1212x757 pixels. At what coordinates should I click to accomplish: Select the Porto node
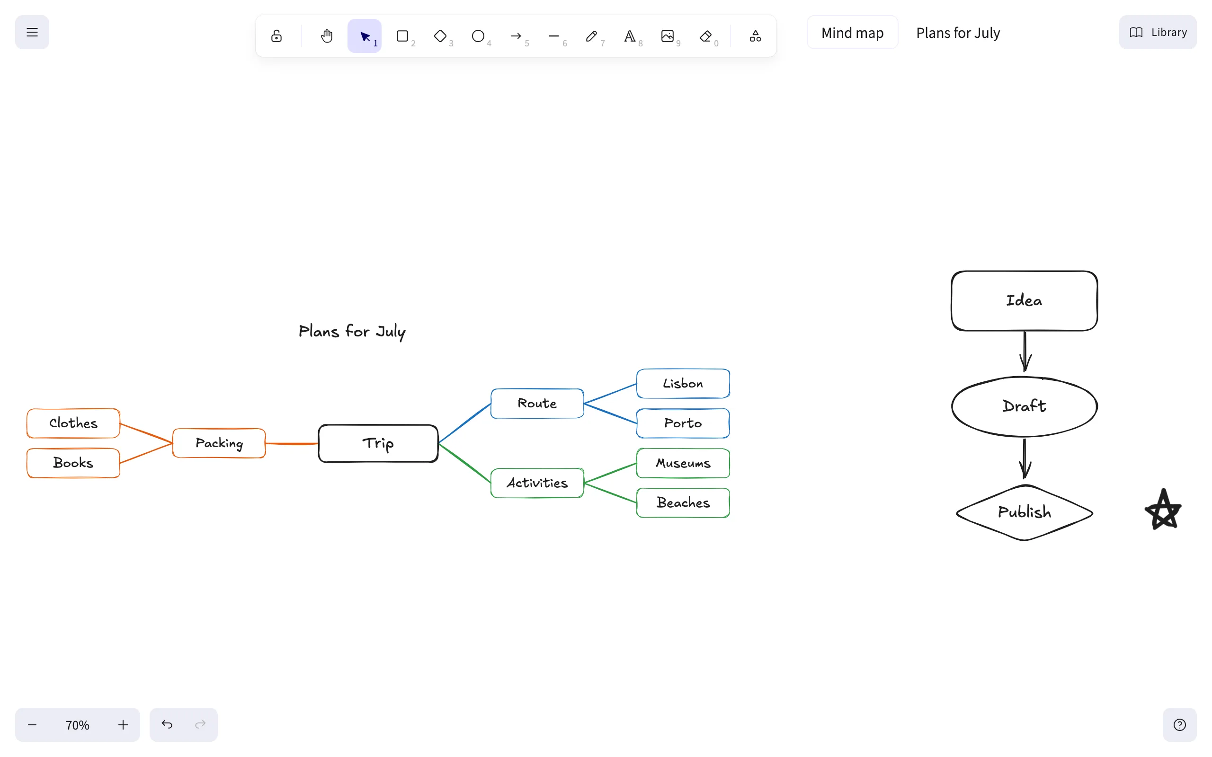tap(683, 423)
